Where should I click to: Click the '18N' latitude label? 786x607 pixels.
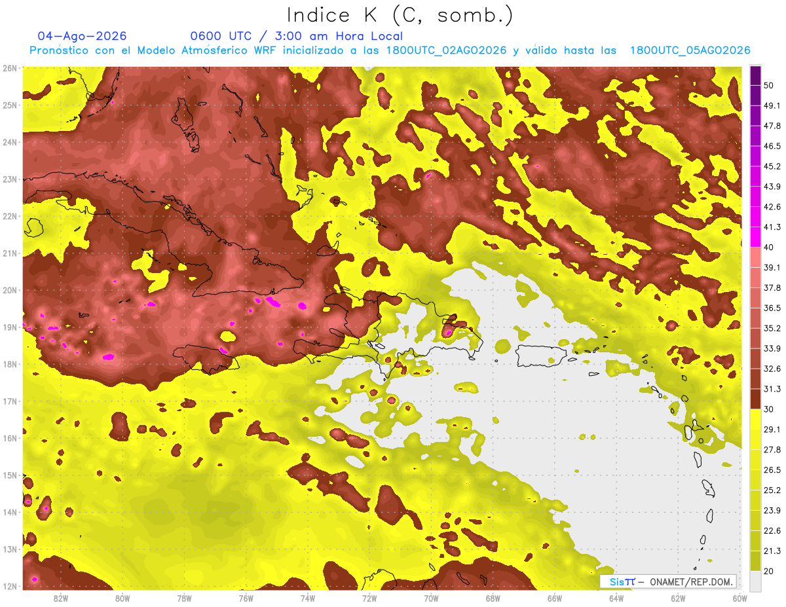pos(10,364)
